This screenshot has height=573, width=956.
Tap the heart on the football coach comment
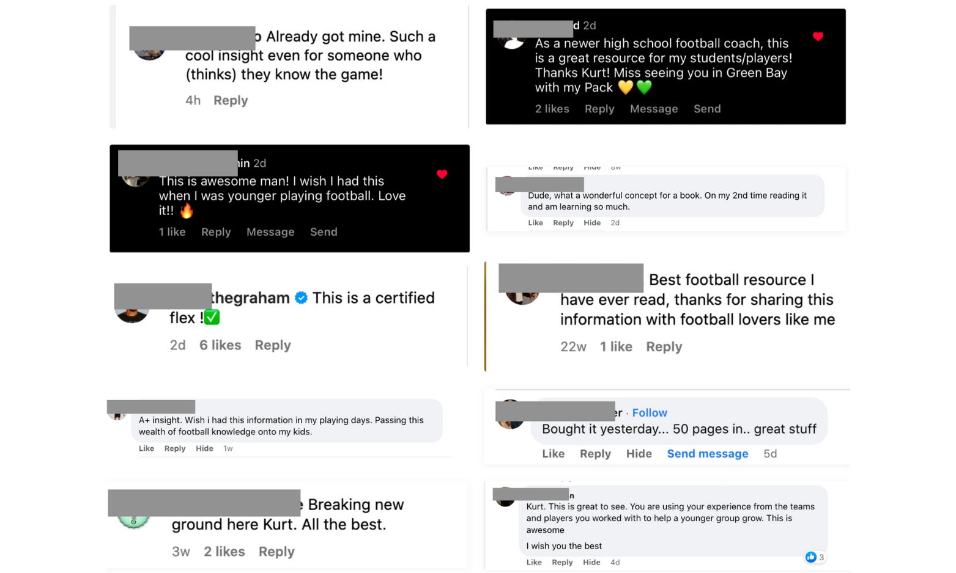tap(818, 37)
